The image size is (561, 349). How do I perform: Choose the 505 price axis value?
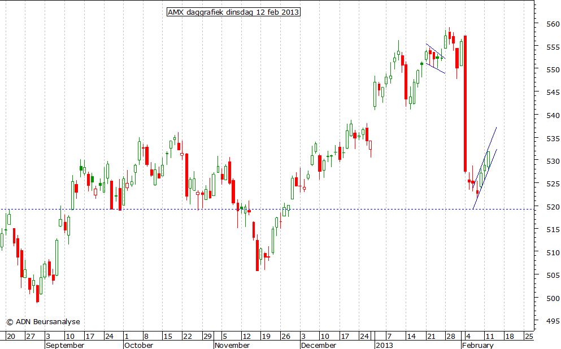(x=553, y=276)
